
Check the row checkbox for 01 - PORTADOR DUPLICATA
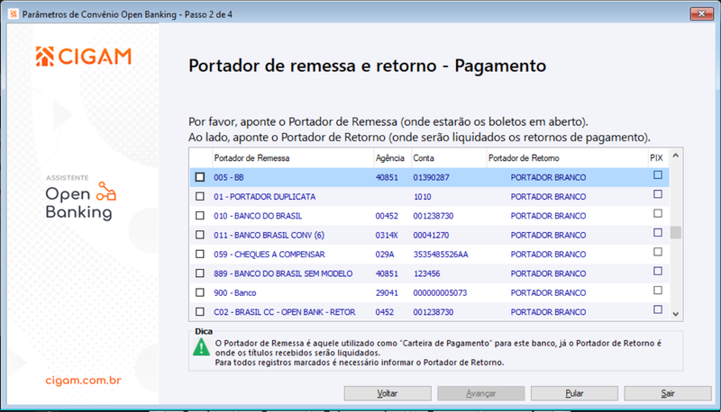(x=199, y=196)
